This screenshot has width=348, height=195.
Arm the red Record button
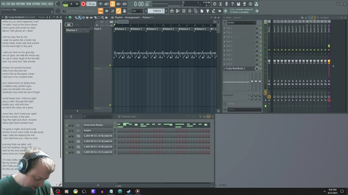pos(83,4)
